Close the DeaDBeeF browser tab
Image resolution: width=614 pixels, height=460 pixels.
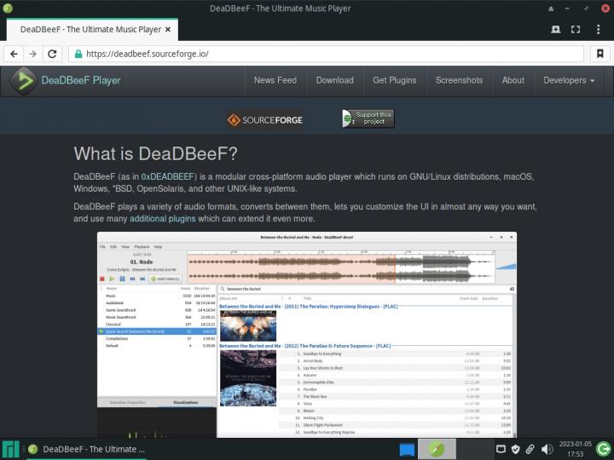168,29
